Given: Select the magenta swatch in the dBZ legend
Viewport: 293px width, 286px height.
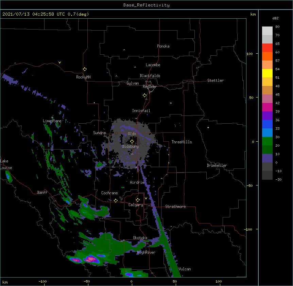Looking at the screenshot, I should pyautogui.click(x=267, y=107).
